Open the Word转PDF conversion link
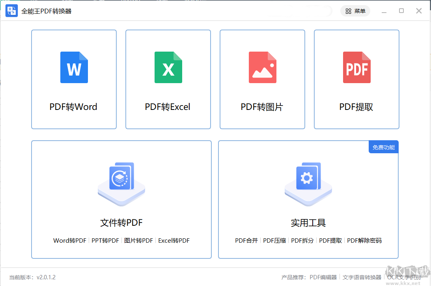Screen dimensions: 431x286 pos(69,240)
